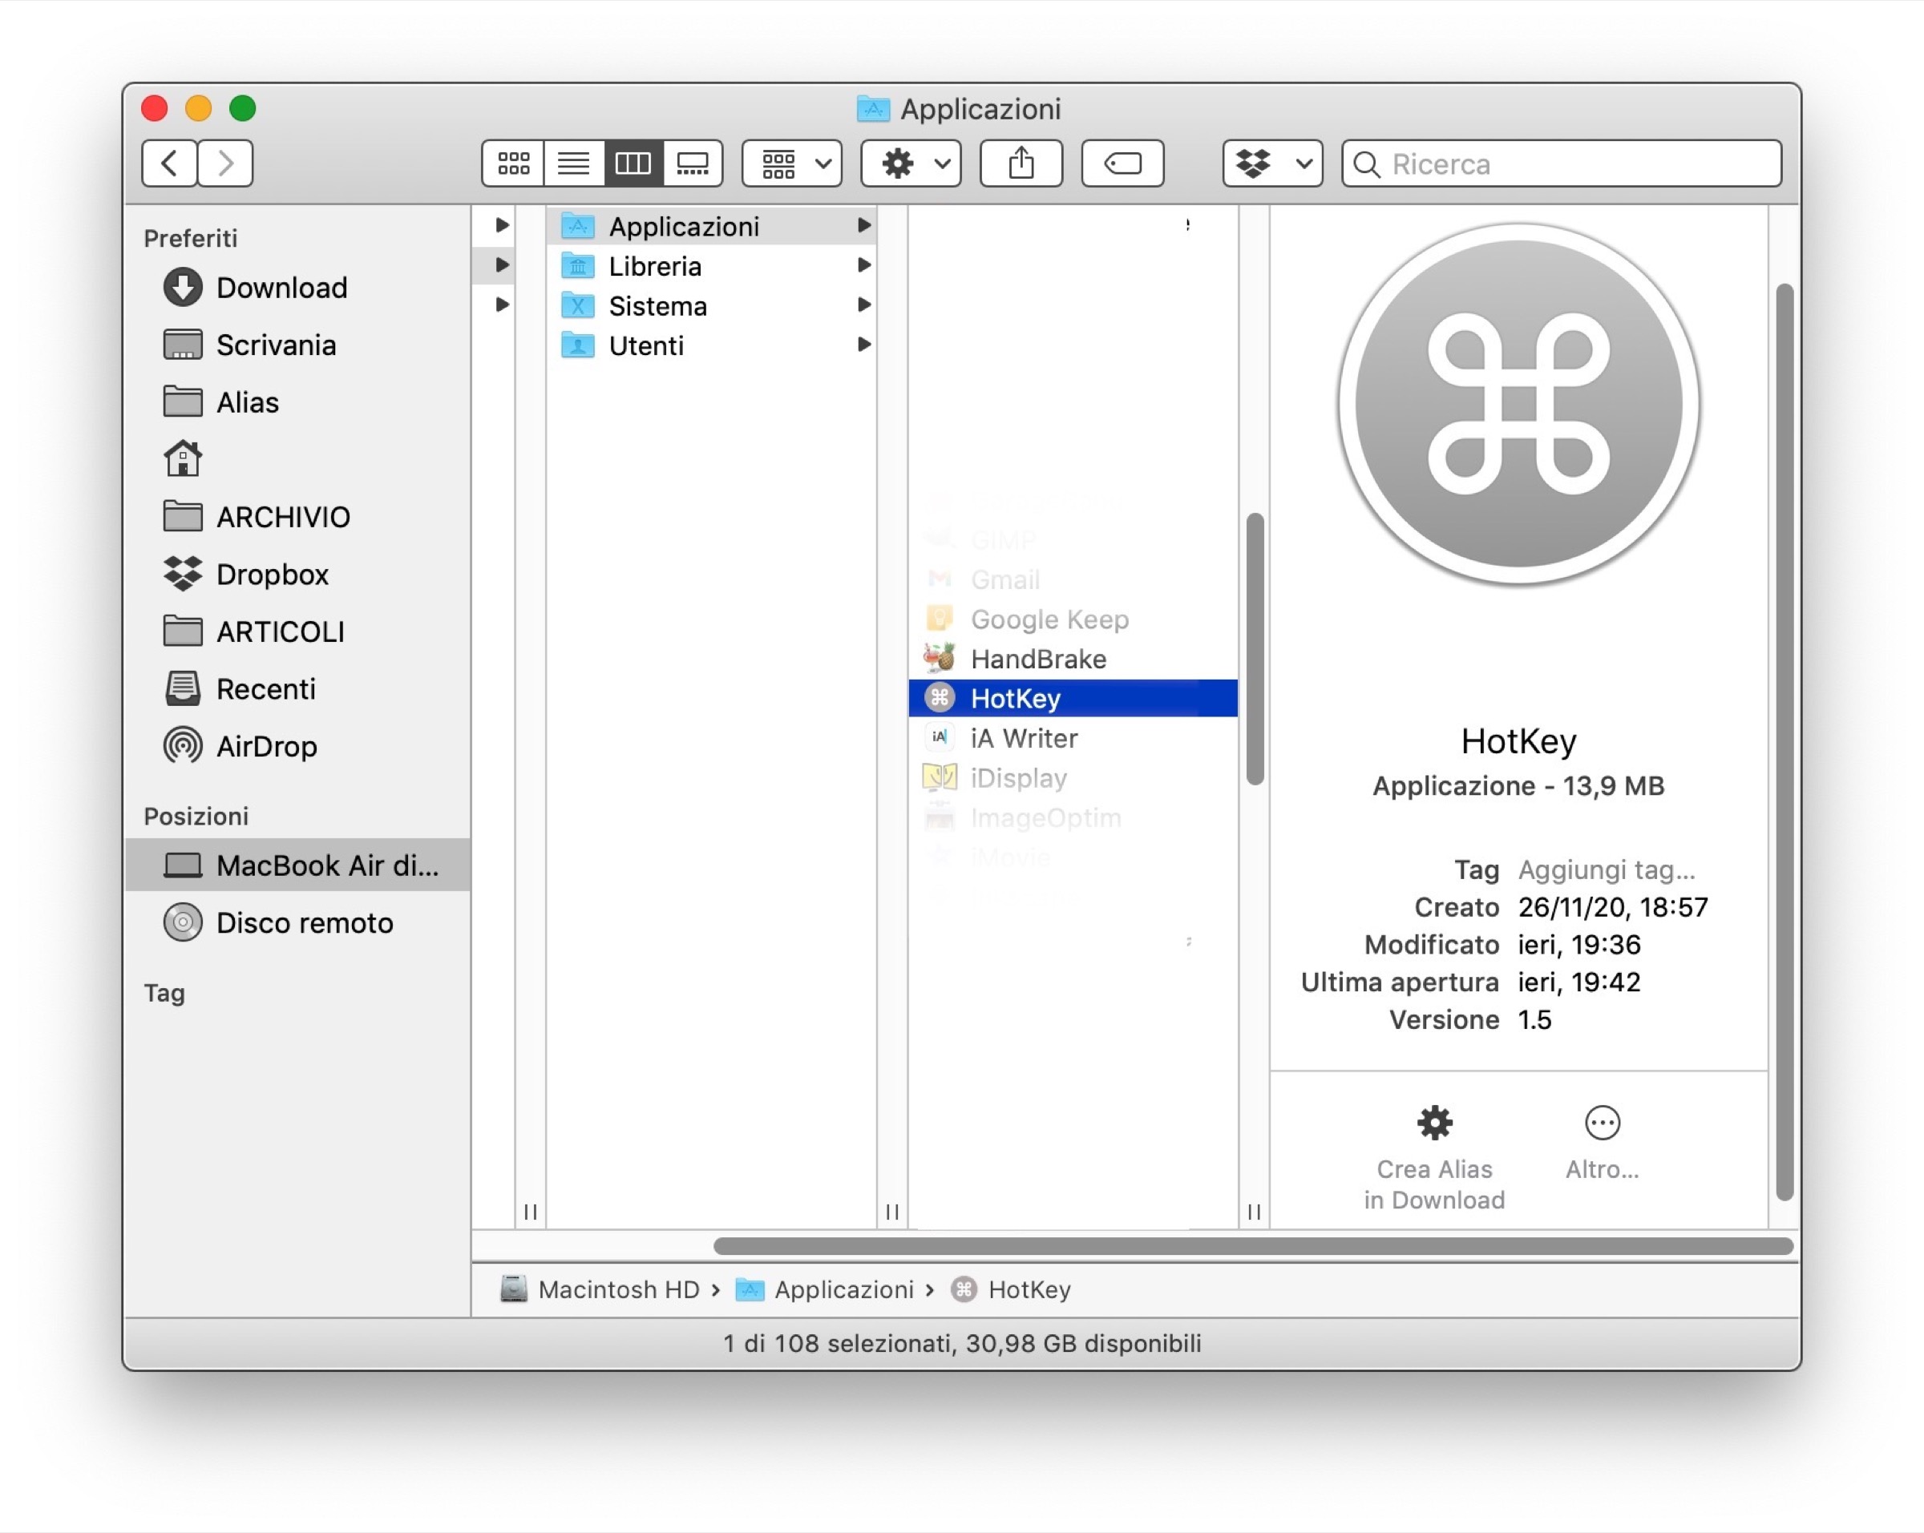The image size is (1924, 1533).
Task: Click Applicazioni in the path bar
Action: pyautogui.click(x=843, y=1289)
